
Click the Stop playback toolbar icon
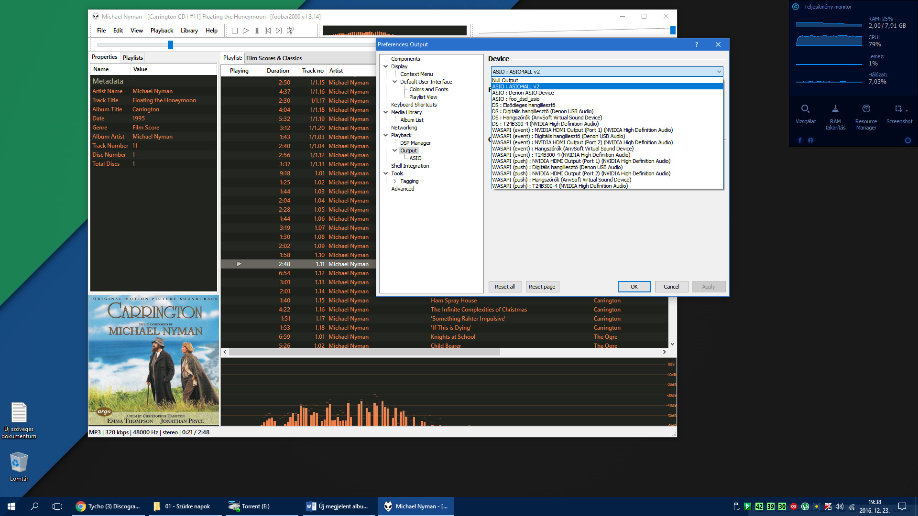tap(235, 31)
